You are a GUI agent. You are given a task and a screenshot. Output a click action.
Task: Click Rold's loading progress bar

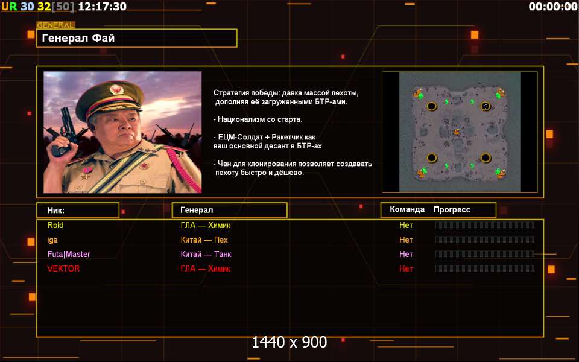[x=485, y=225]
